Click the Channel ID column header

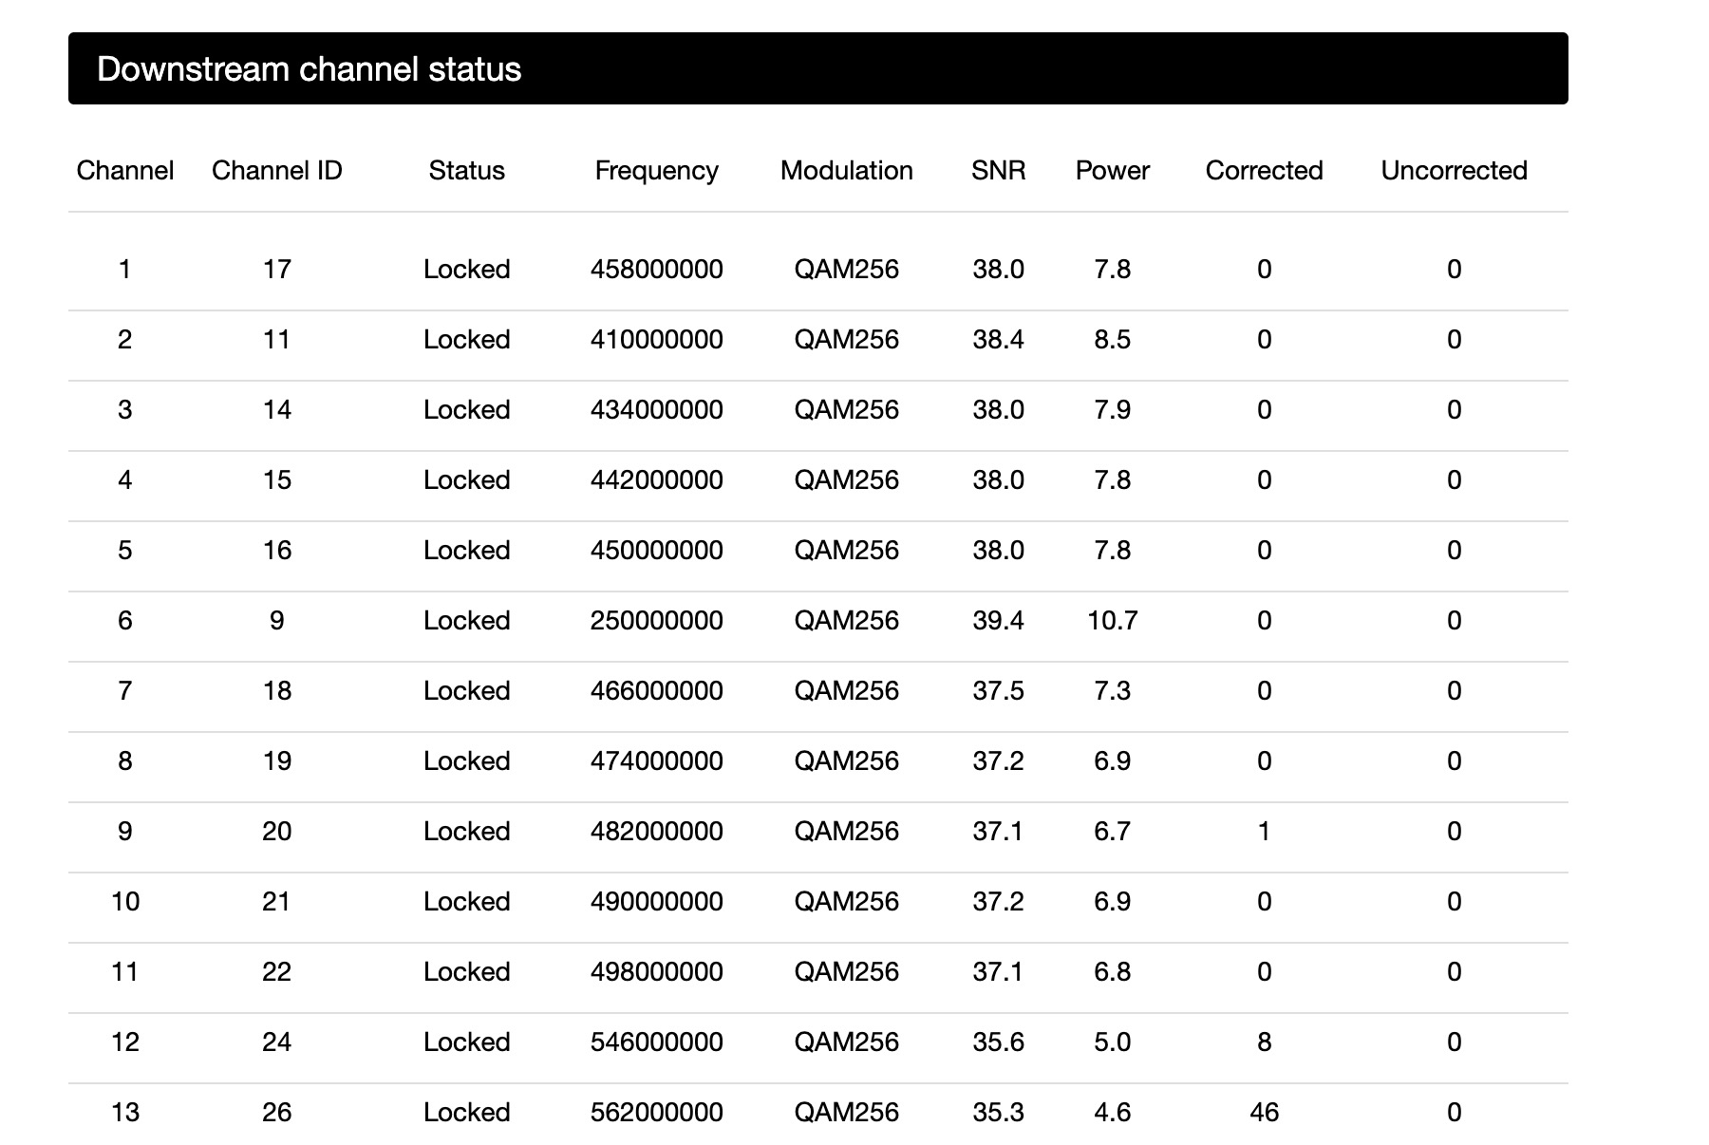pos(276,171)
